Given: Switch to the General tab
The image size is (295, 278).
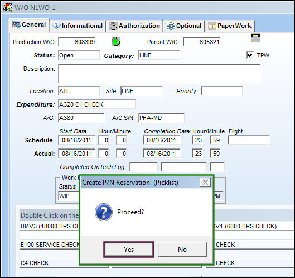Looking at the screenshot, I should click(29, 25).
